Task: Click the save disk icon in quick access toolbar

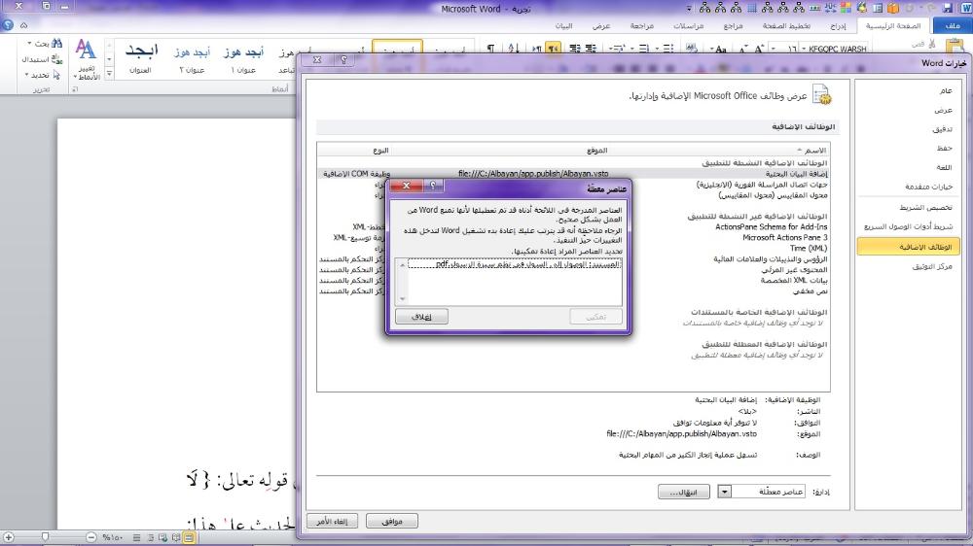Action: (948, 8)
